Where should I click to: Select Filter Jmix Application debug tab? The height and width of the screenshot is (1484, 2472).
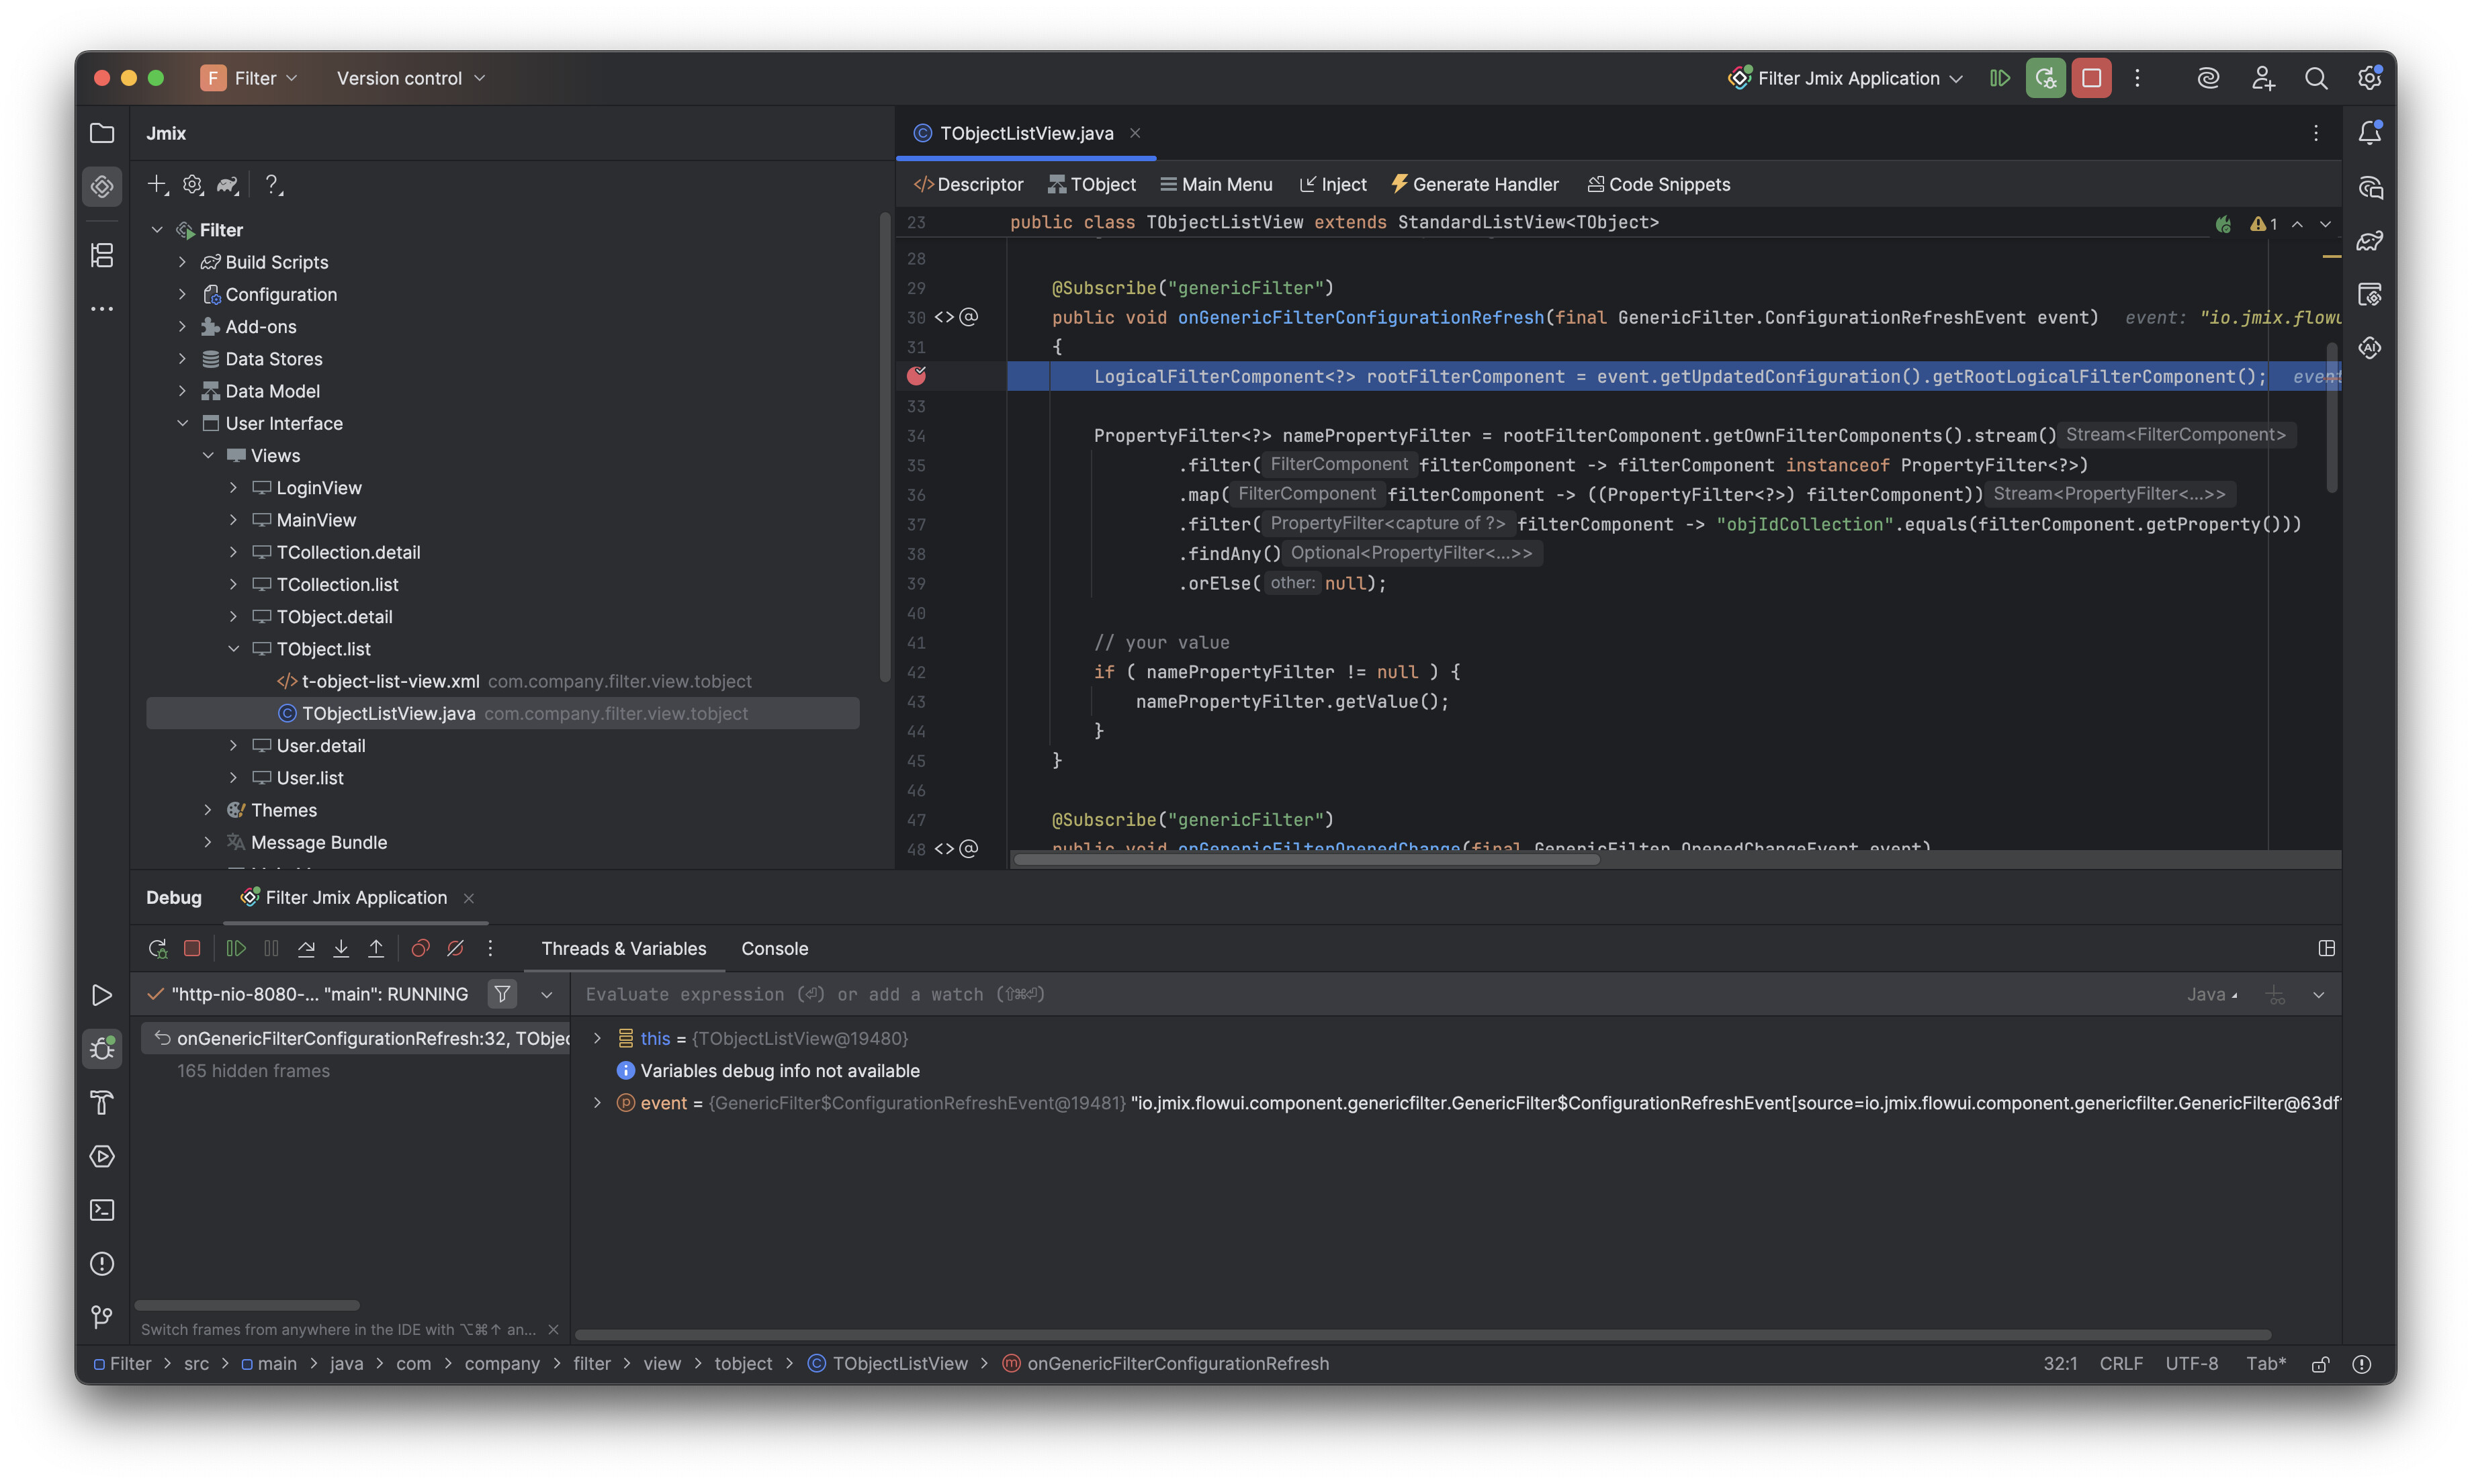(x=355, y=897)
